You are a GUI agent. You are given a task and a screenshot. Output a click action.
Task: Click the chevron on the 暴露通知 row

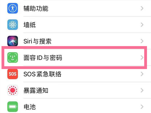pos(142,90)
